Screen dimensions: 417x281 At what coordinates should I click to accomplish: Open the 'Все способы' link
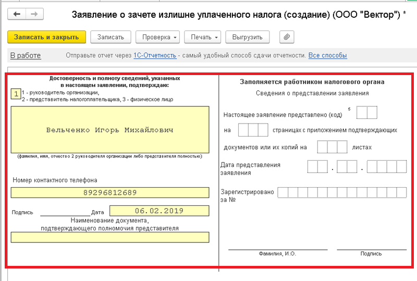click(x=328, y=55)
